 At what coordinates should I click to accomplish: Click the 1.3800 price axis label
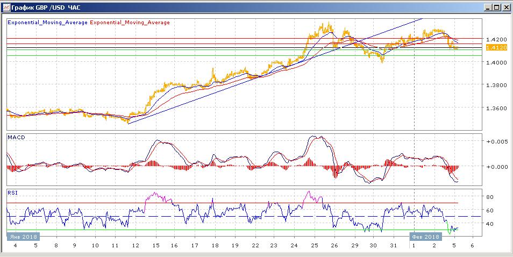494,85
